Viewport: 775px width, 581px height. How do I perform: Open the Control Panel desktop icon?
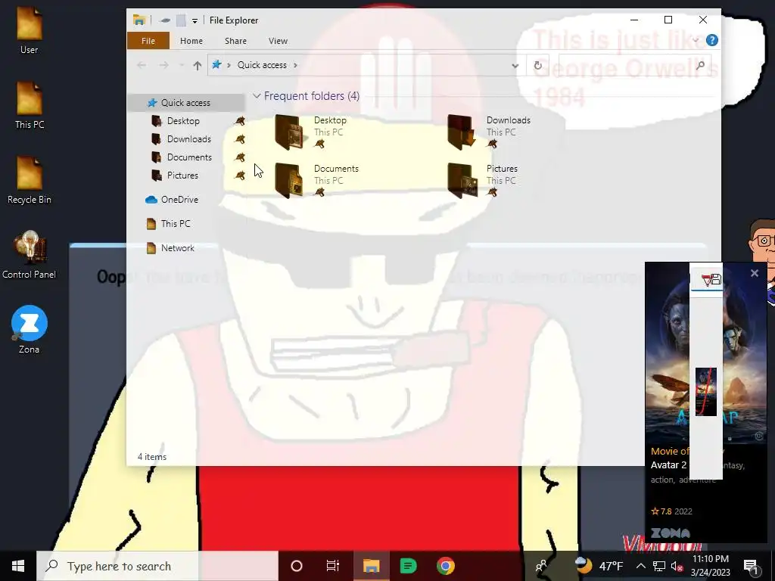pyautogui.click(x=30, y=255)
